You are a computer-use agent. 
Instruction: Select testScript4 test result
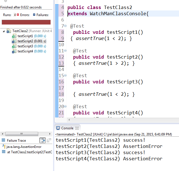coord(32,51)
